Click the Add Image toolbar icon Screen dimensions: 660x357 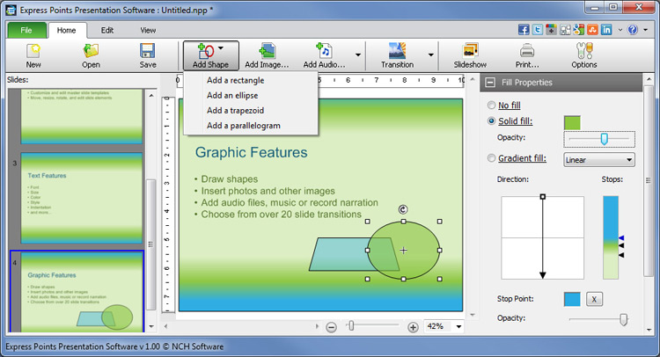click(267, 51)
